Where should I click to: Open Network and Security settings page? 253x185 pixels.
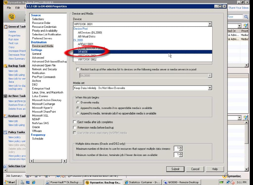(x=44, y=69)
